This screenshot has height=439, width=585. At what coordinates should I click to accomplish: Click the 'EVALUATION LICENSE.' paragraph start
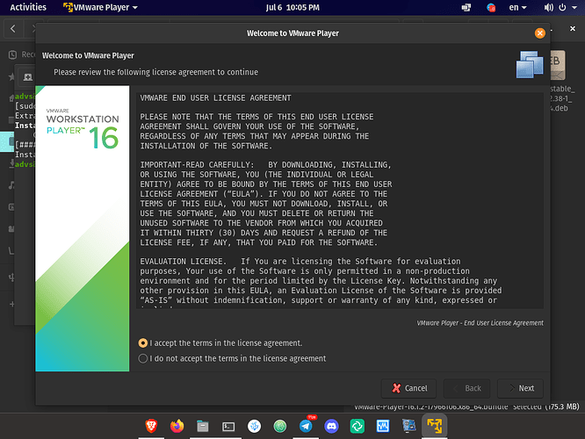[x=184, y=262]
